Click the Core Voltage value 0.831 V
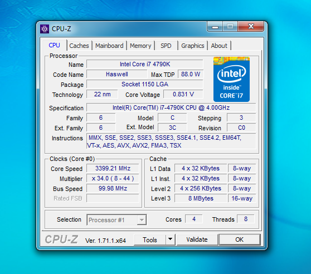This screenshot has height=274, width=311. click(183, 94)
